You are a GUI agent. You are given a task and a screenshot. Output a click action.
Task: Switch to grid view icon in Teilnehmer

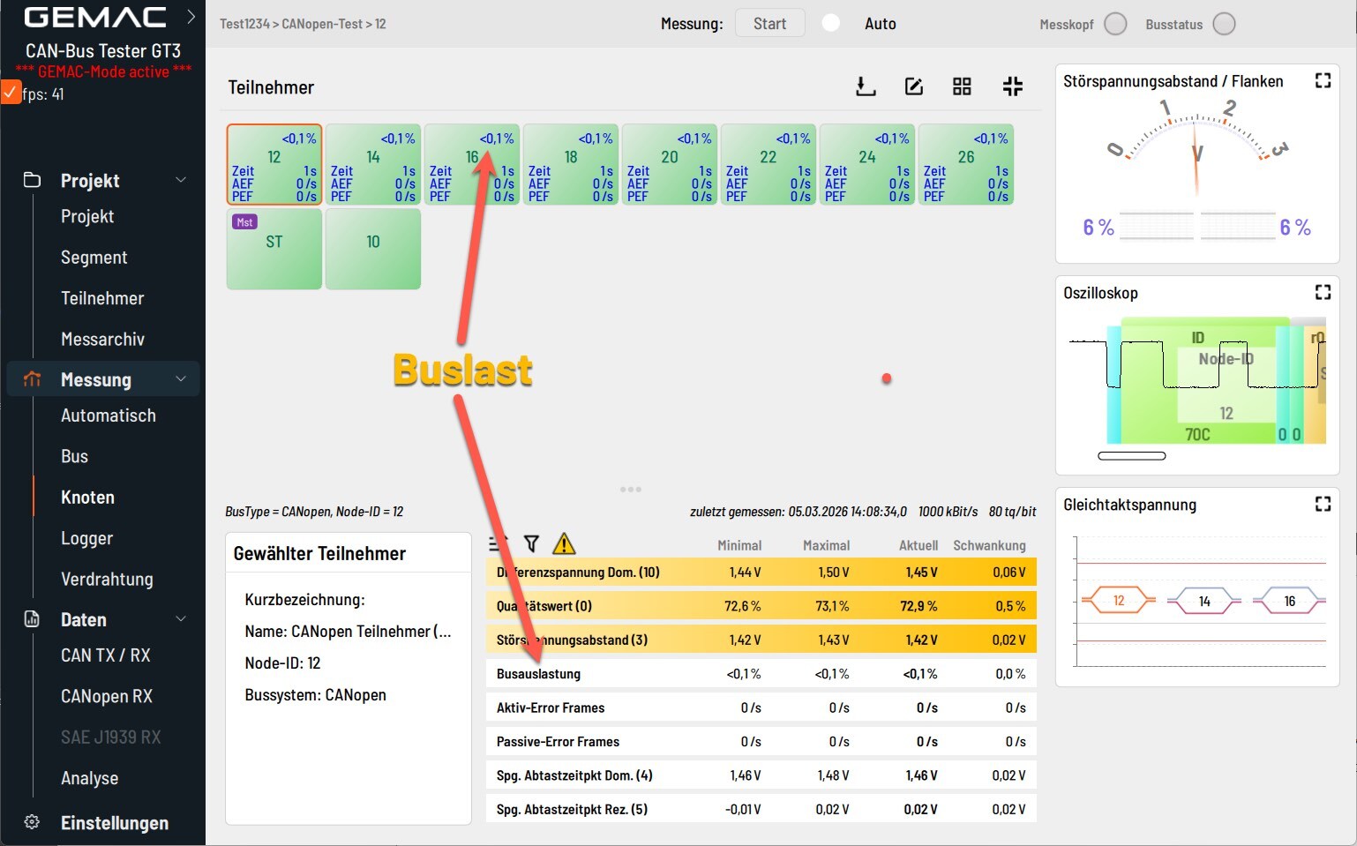(x=962, y=86)
